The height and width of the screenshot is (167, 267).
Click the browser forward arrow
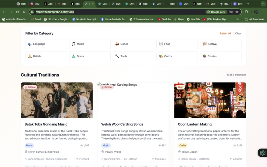click(11, 12)
